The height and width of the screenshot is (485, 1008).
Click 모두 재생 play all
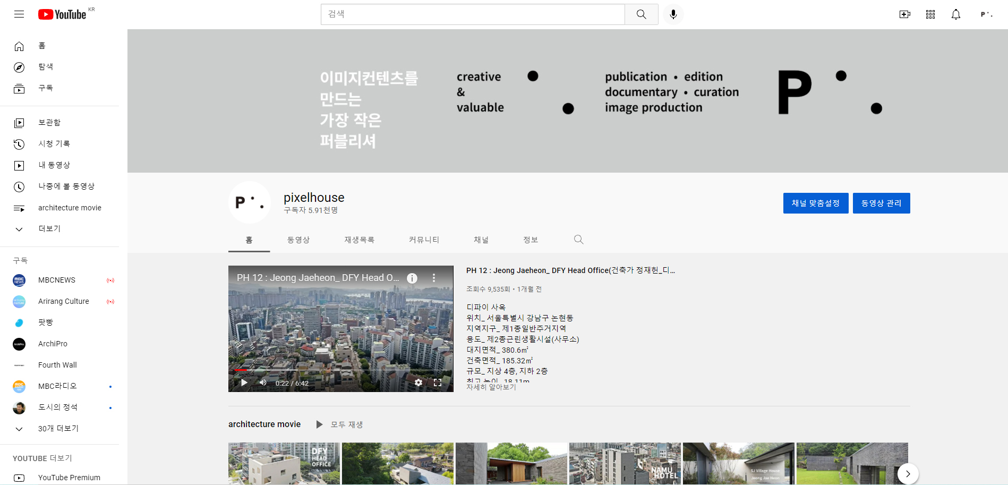pos(340,424)
